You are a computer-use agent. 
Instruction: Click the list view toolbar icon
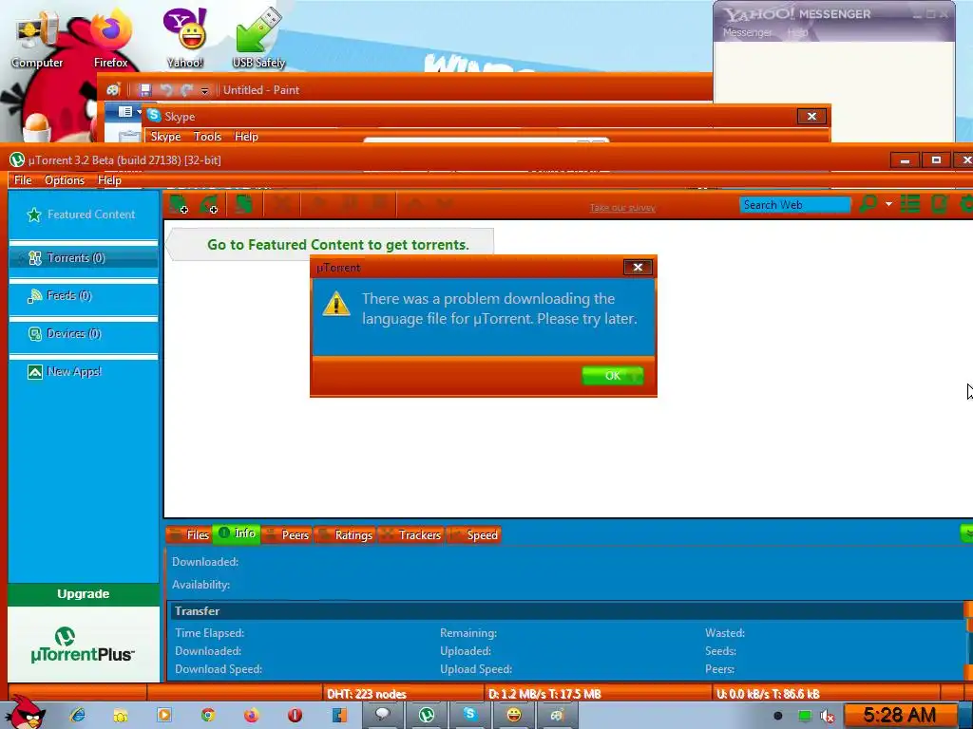[910, 203]
